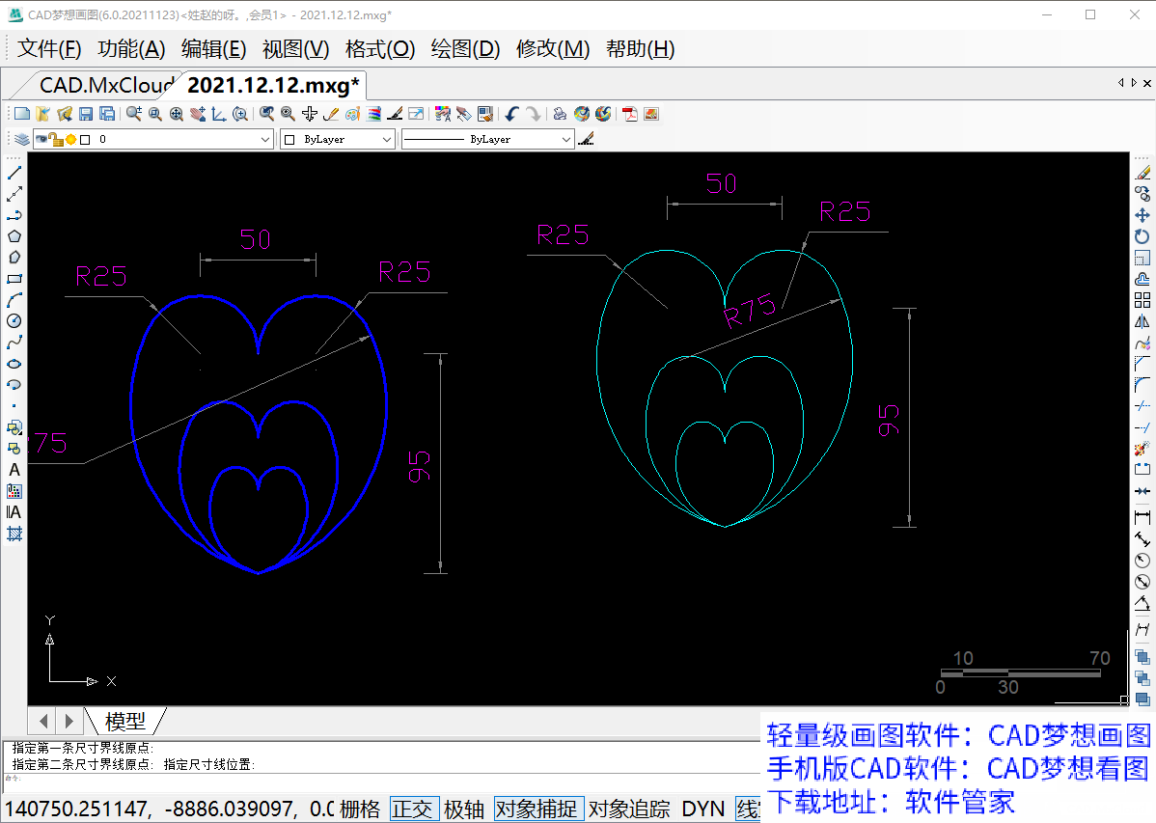The height and width of the screenshot is (823, 1156).
Task: Select the Linear dimension tool
Action: tap(1142, 517)
